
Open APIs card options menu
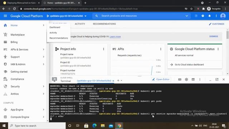(x=161, y=49)
